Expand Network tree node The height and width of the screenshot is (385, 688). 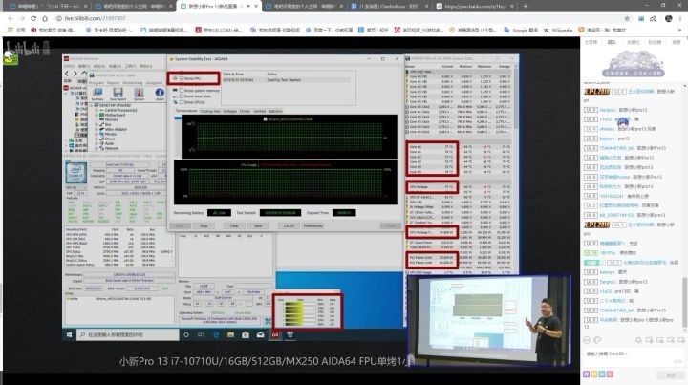[97, 149]
